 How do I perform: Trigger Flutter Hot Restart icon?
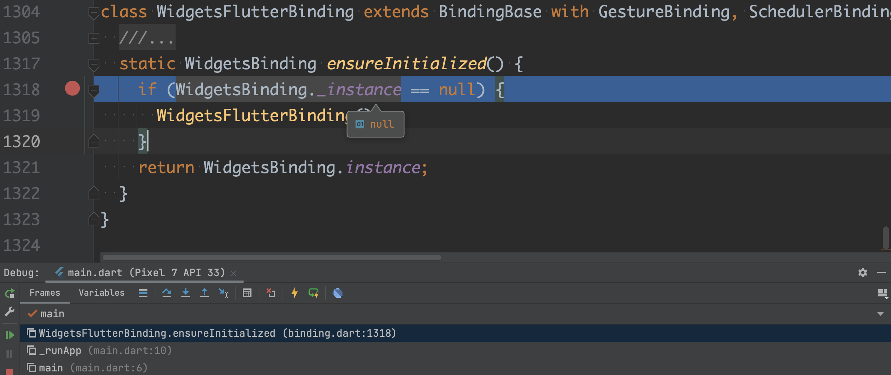(313, 293)
